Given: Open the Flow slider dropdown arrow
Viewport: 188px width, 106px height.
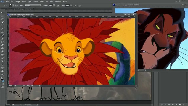Looking at the screenshot, I should point(71,6).
